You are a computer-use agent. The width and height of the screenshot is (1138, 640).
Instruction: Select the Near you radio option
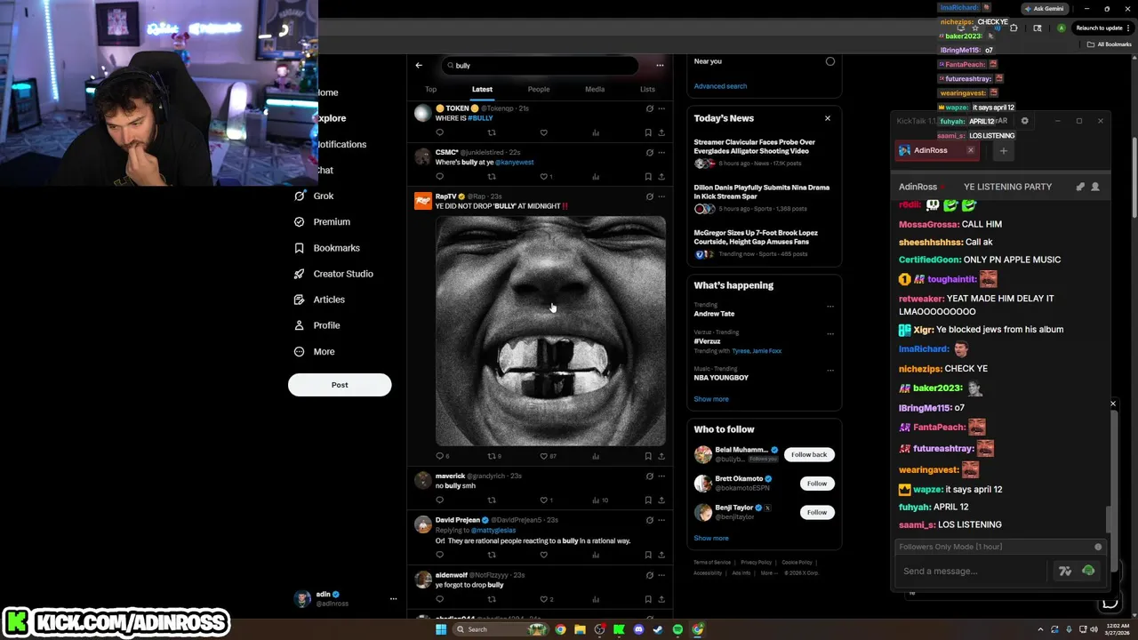830,61
